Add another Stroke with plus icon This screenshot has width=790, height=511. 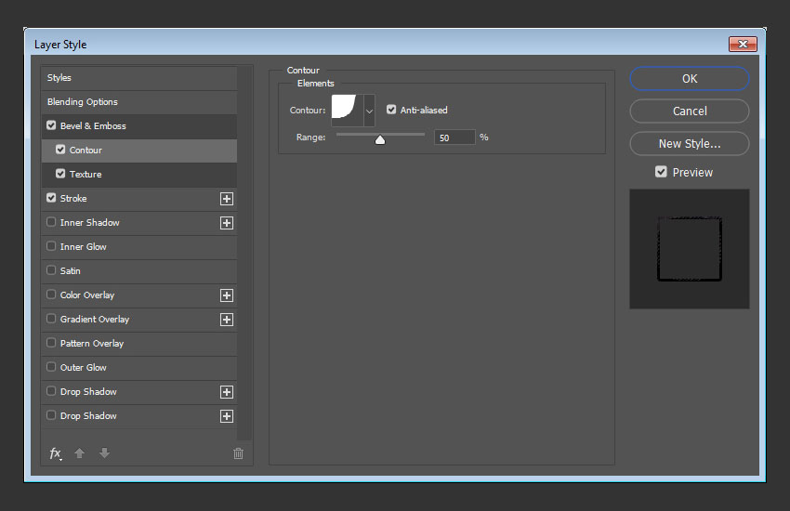coord(227,199)
